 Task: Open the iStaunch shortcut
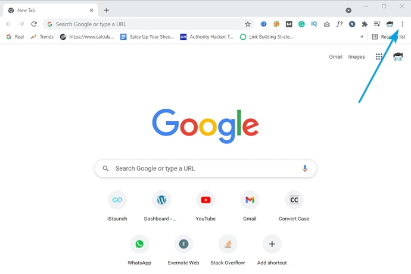[117, 206]
